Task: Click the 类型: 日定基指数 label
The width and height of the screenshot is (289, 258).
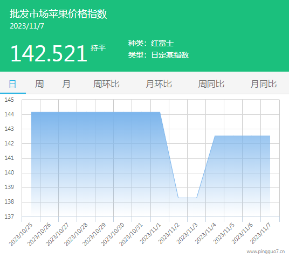Action: (159, 55)
